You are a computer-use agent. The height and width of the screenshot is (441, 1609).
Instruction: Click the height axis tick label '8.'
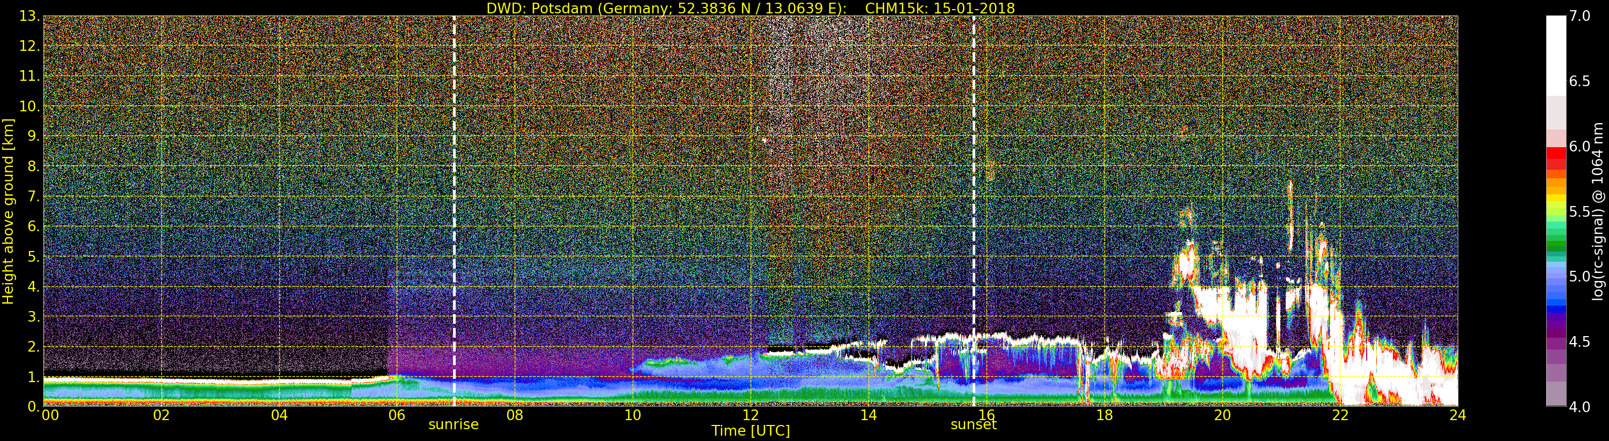34,166
